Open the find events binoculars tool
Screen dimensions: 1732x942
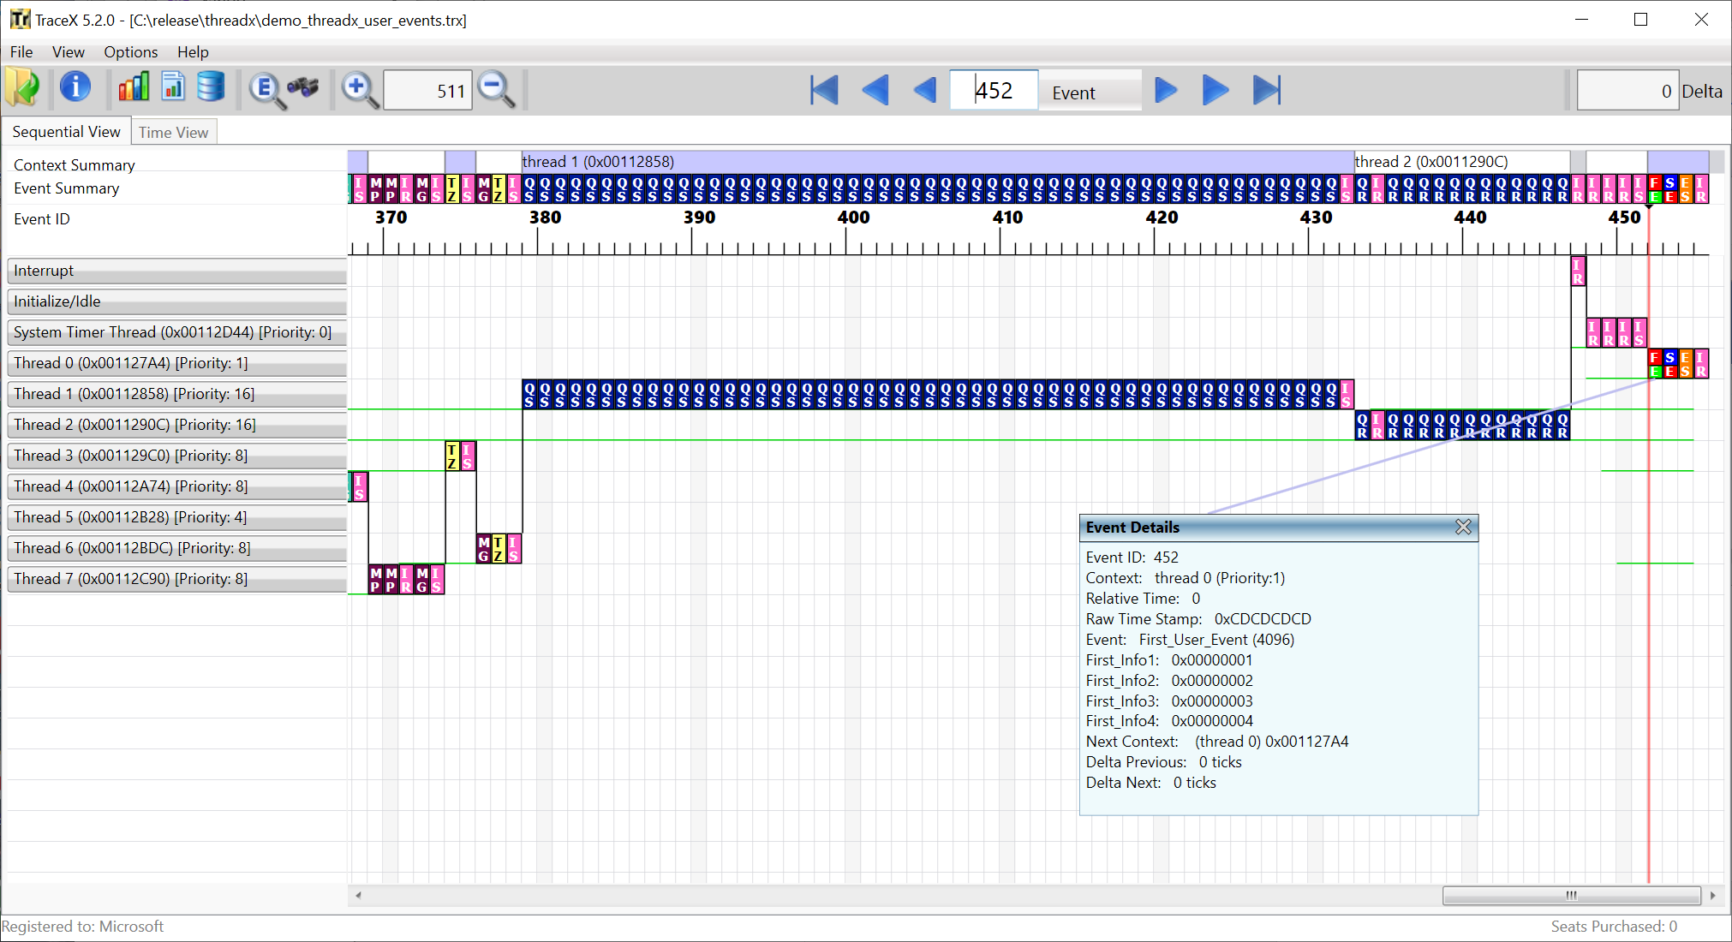click(304, 88)
